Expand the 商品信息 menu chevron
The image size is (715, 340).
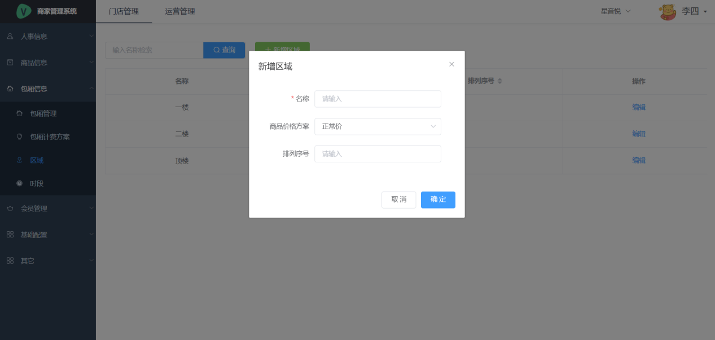coord(91,62)
